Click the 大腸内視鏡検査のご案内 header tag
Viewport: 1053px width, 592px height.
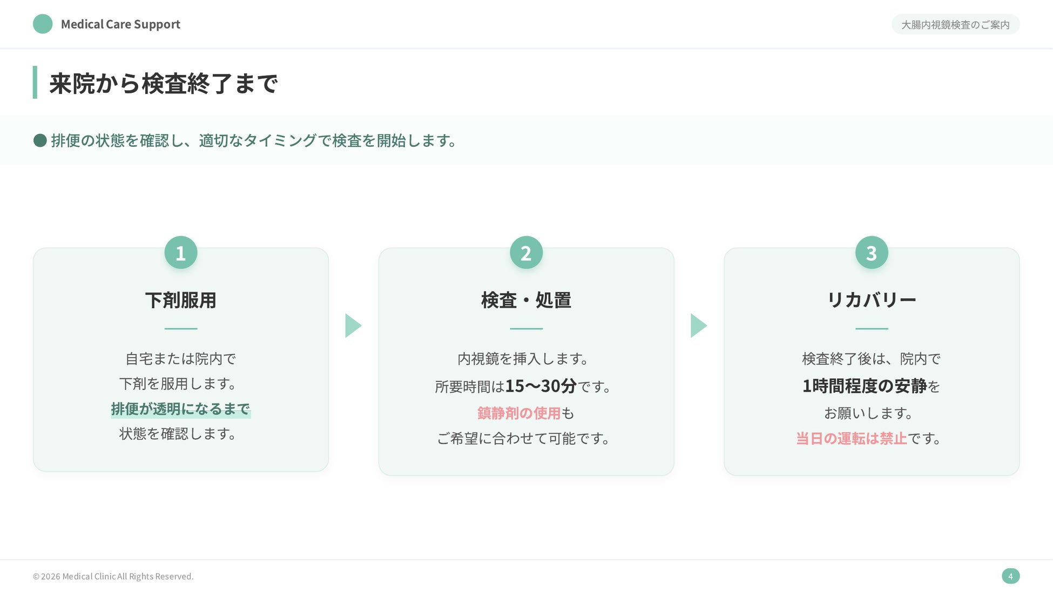click(x=955, y=24)
